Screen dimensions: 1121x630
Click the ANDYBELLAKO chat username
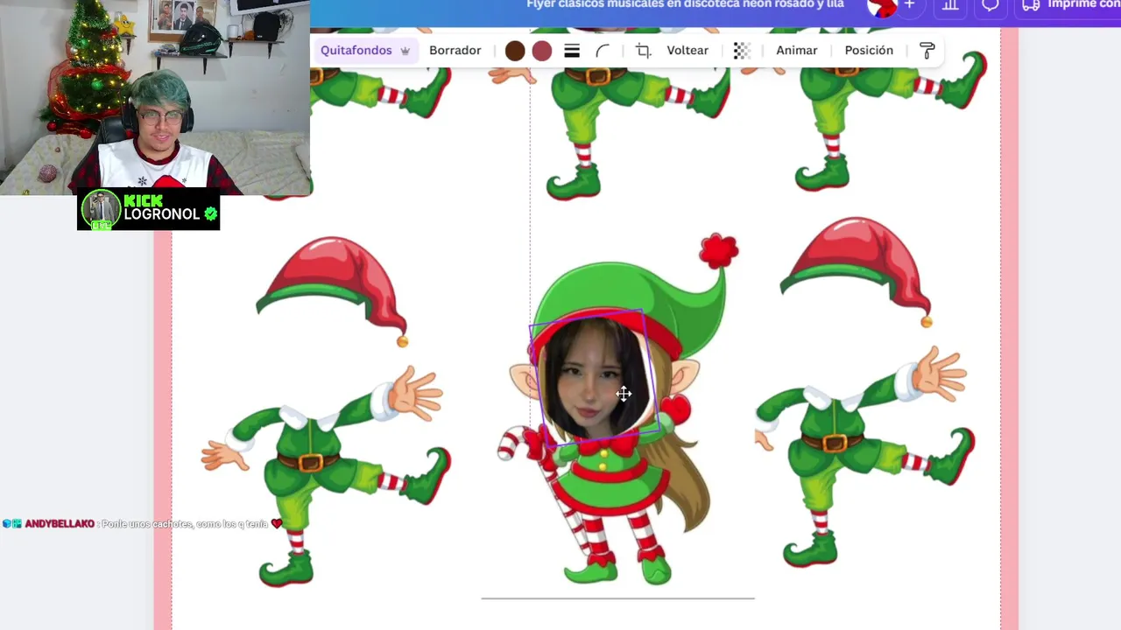(x=60, y=523)
